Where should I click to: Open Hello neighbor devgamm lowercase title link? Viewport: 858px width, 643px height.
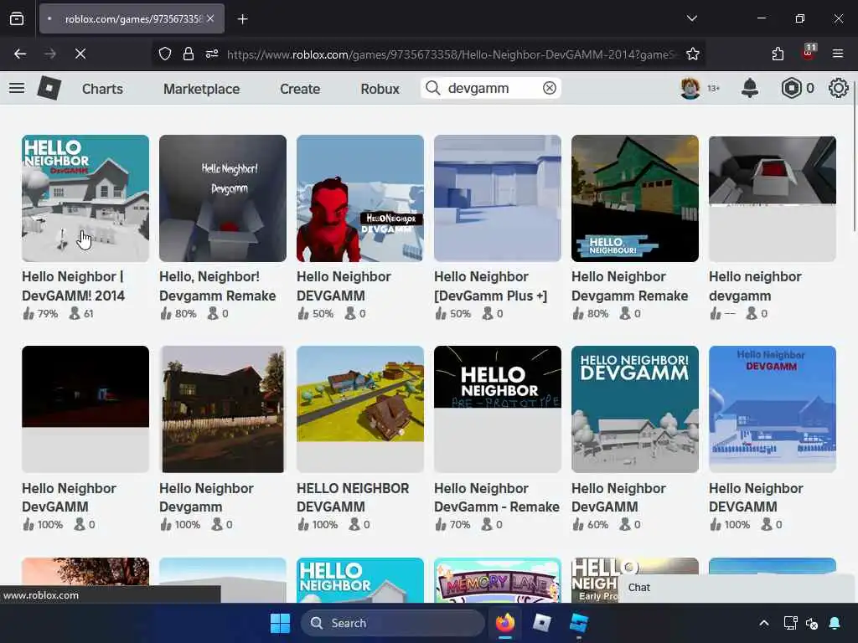[755, 286]
